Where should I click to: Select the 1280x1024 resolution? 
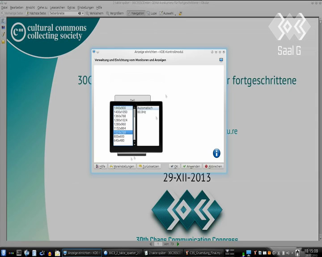[123, 120]
